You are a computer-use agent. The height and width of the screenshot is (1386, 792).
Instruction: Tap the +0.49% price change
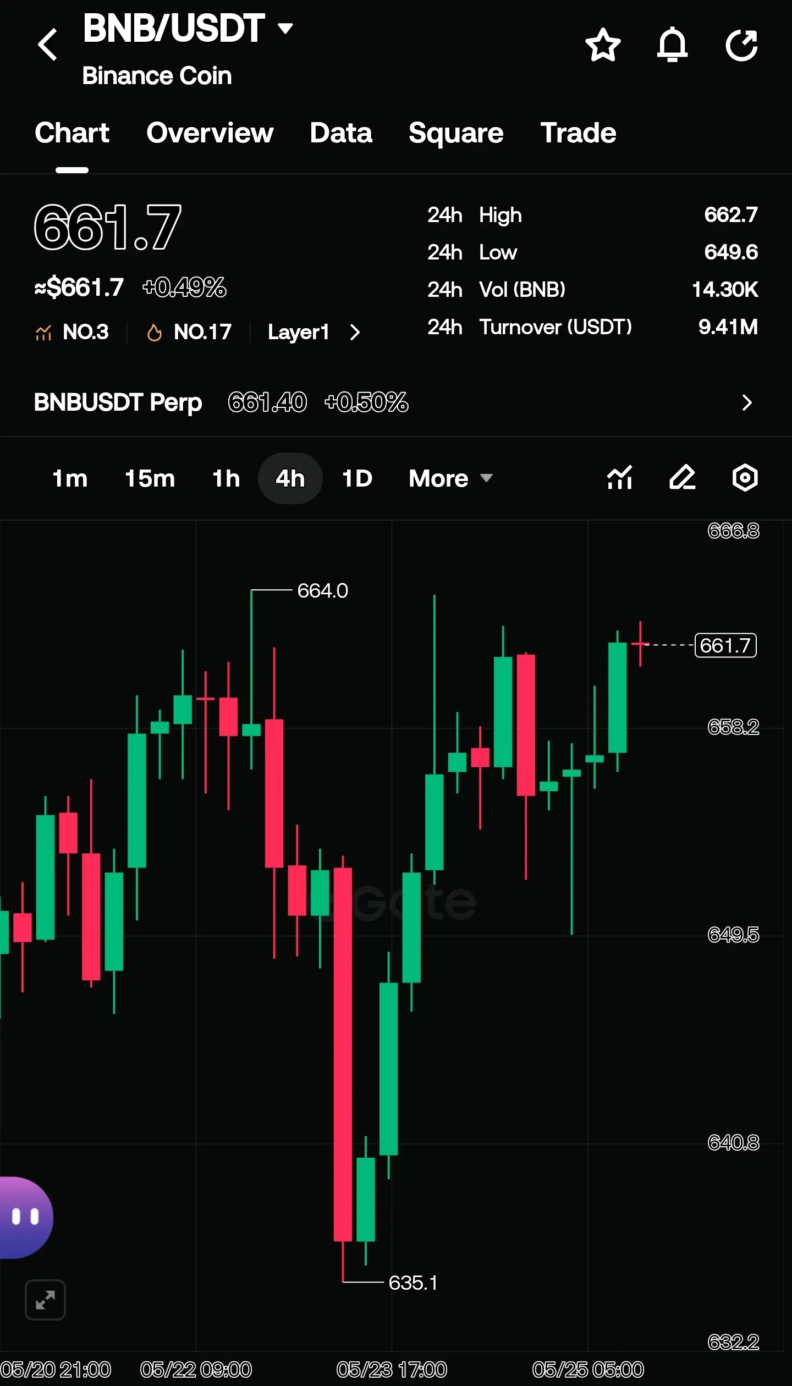(184, 287)
